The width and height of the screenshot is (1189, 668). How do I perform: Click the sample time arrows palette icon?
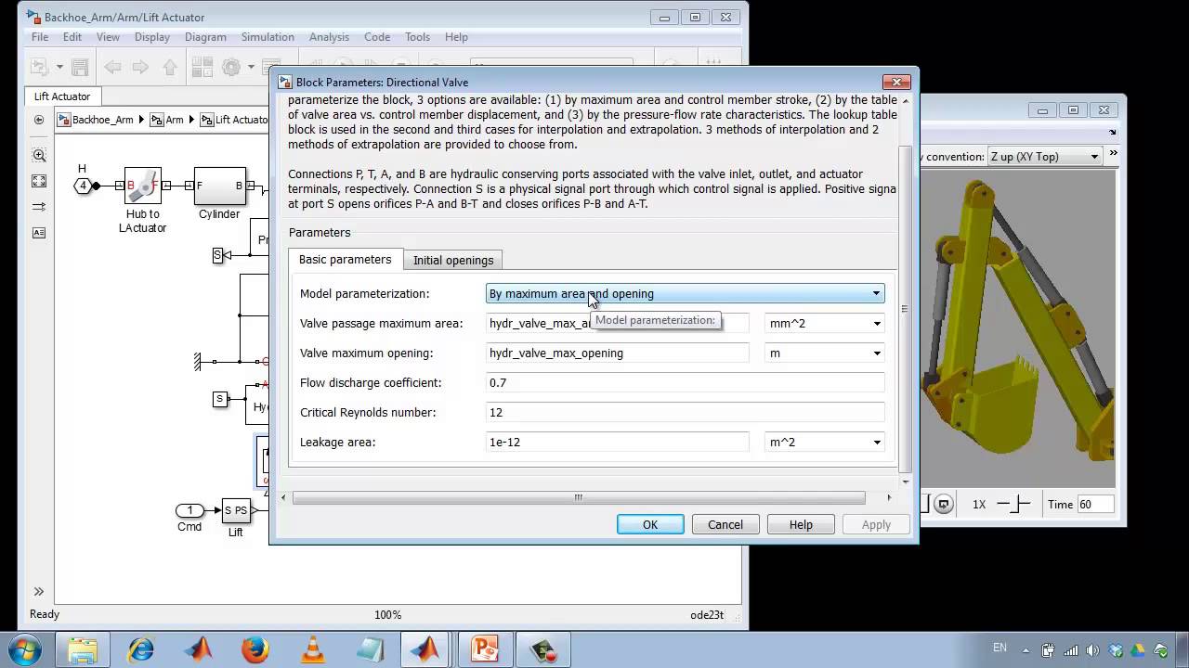click(38, 207)
